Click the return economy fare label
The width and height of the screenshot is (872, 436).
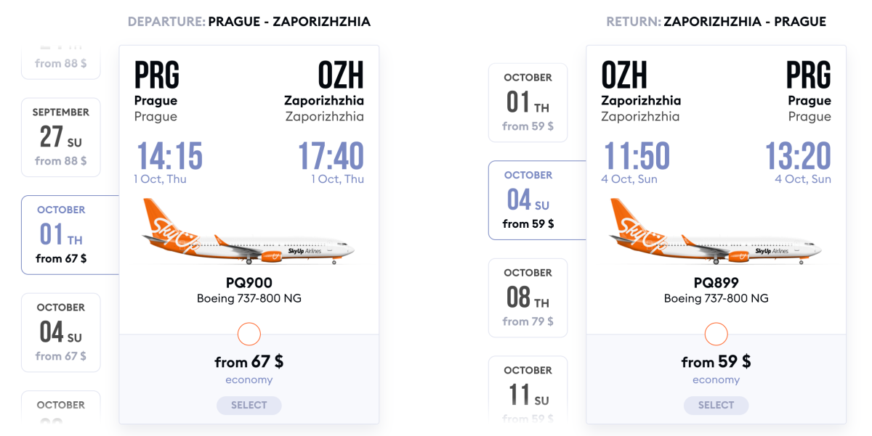click(x=716, y=380)
